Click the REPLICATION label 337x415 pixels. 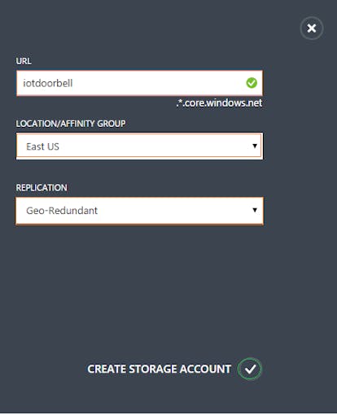(42, 188)
